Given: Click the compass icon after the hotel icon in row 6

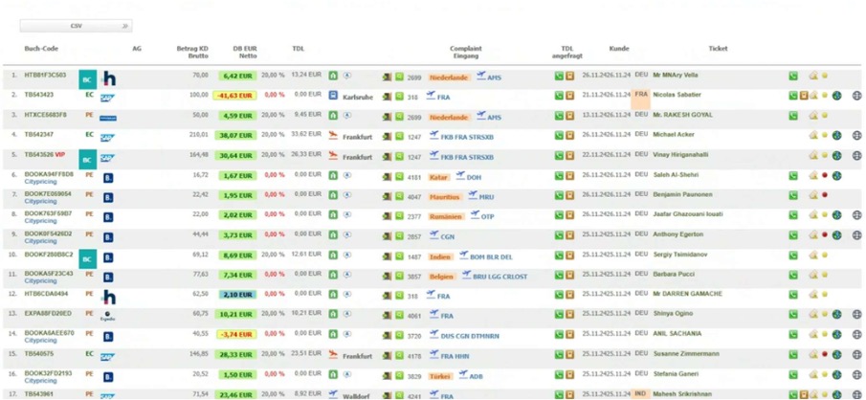Looking at the screenshot, I should [x=346, y=175].
